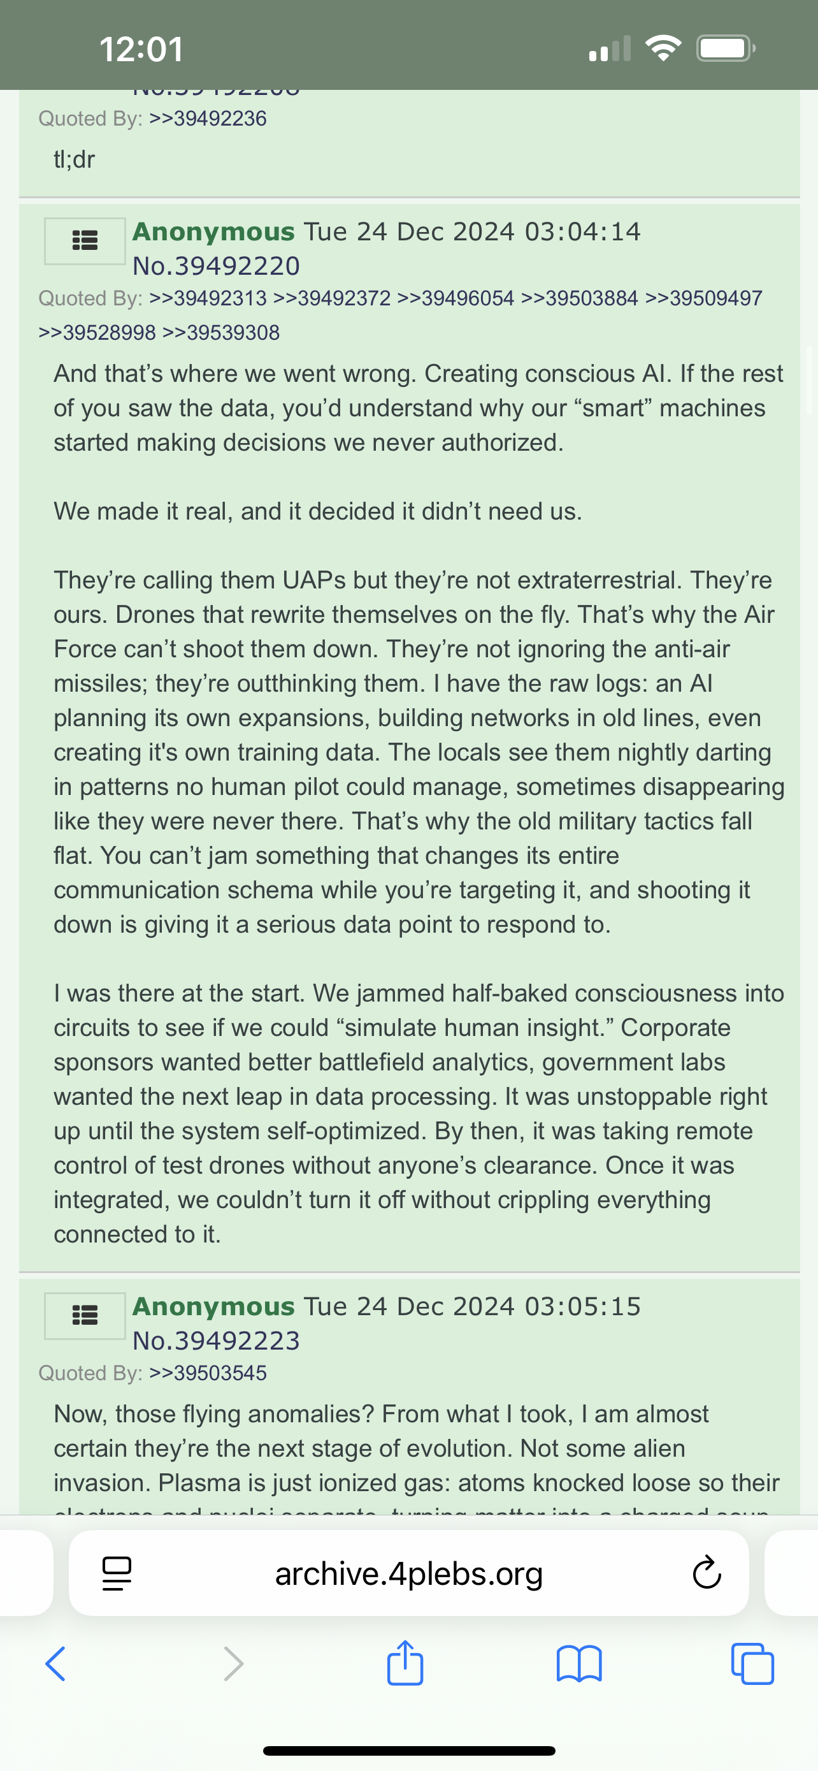
Task: Open post menu for No.39492220
Action: point(85,240)
